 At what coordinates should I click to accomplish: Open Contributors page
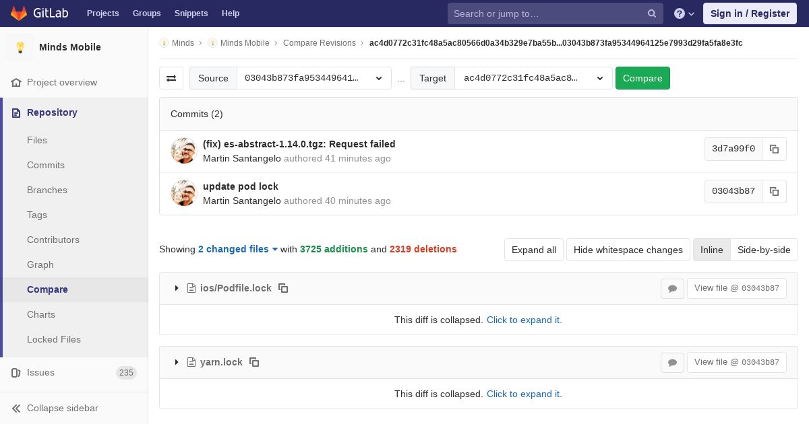53,240
